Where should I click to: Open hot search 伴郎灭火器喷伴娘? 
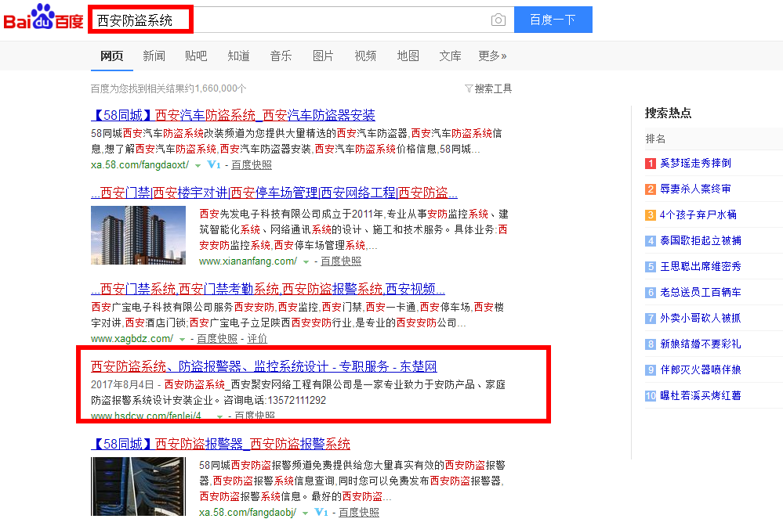pyautogui.click(x=700, y=370)
